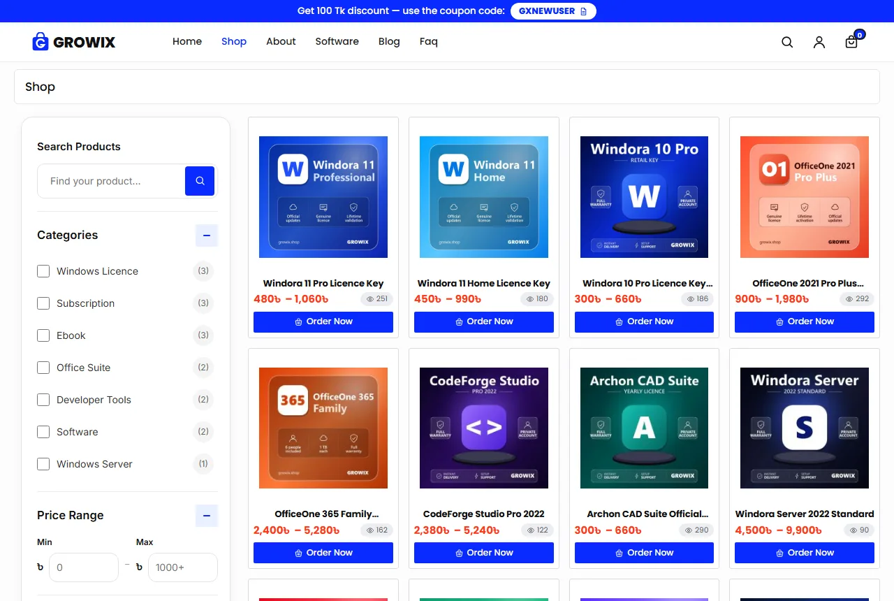Image resolution: width=894 pixels, height=601 pixels.
Task: Check the Windows Licence category
Action: (43, 271)
